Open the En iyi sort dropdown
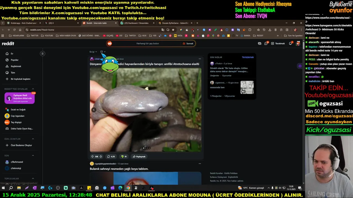The height and width of the screenshot is (198, 353). [x=93, y=52]
